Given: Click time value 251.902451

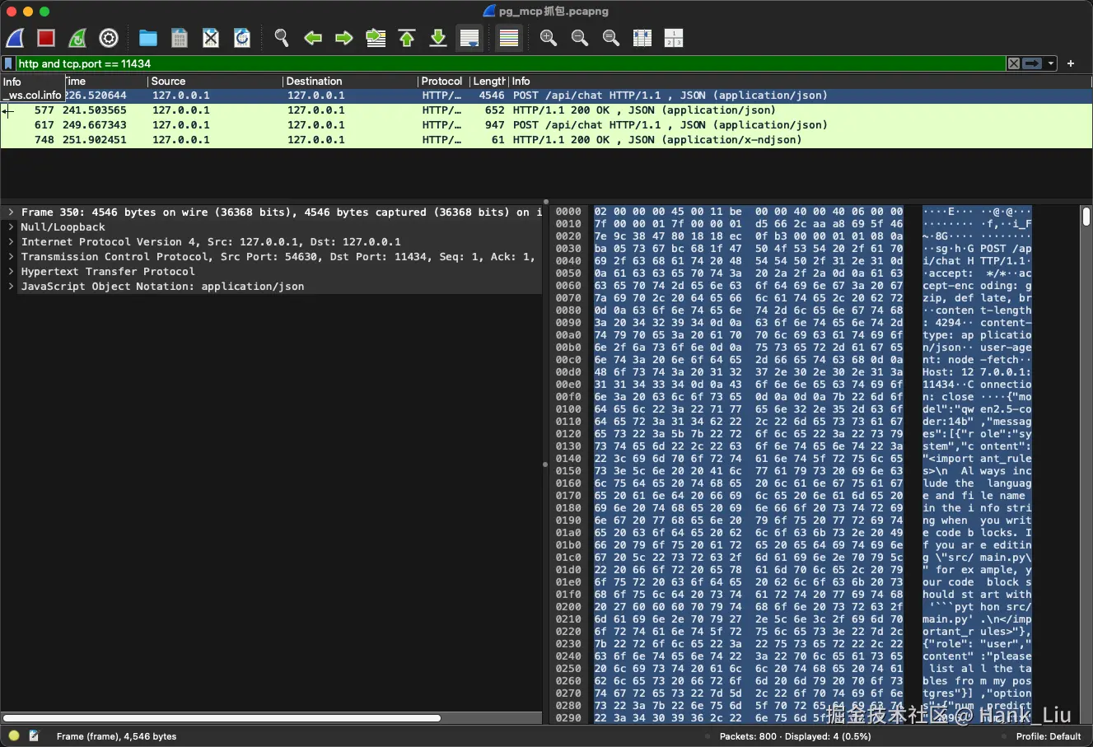Looking at the screenshot, I should pyautogui.click(x=95, y=140).
